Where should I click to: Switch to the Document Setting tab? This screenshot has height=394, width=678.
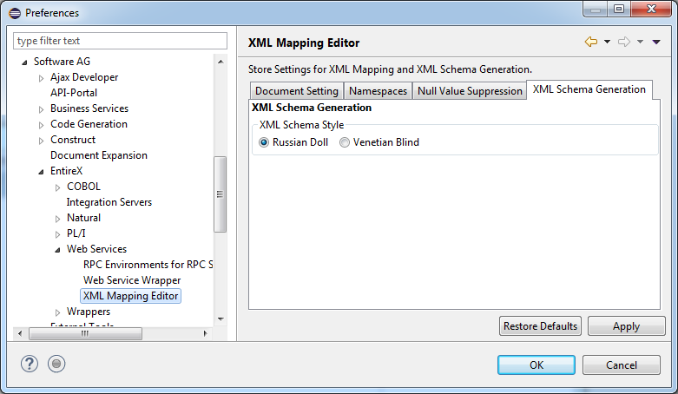coord(297,91)
